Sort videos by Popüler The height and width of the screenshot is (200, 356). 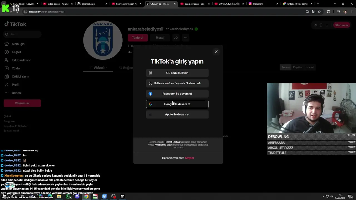click(297, 67)
